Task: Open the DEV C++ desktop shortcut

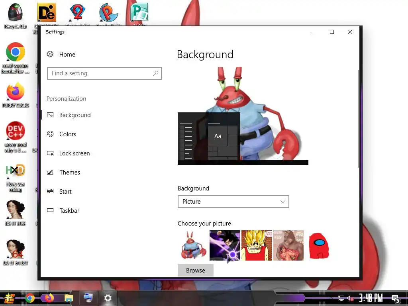Action: coord(16,137)
